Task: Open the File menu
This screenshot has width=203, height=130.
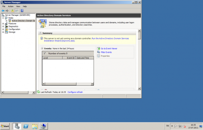Action: point(4,6)
